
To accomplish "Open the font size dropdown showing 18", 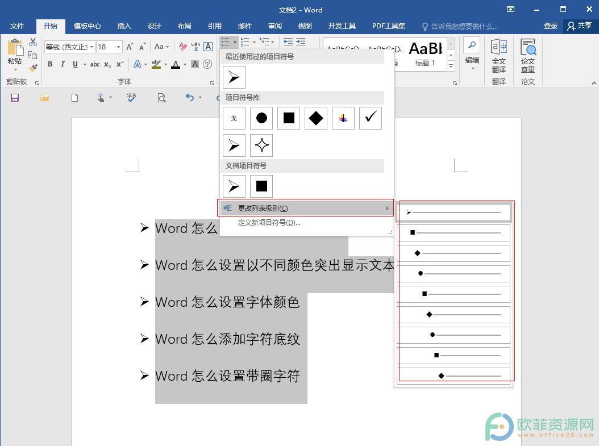I will 118,47.
